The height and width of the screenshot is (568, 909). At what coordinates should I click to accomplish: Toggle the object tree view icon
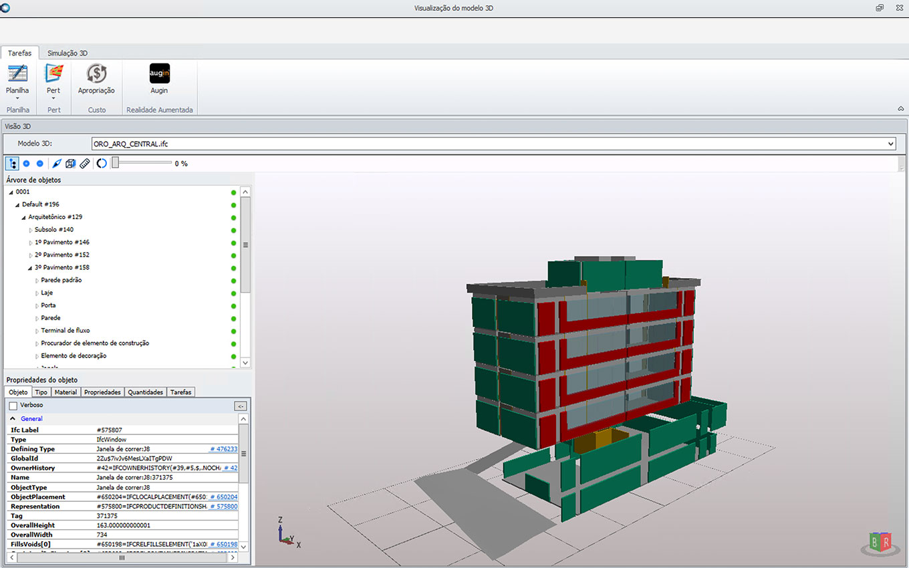[12, 163]
